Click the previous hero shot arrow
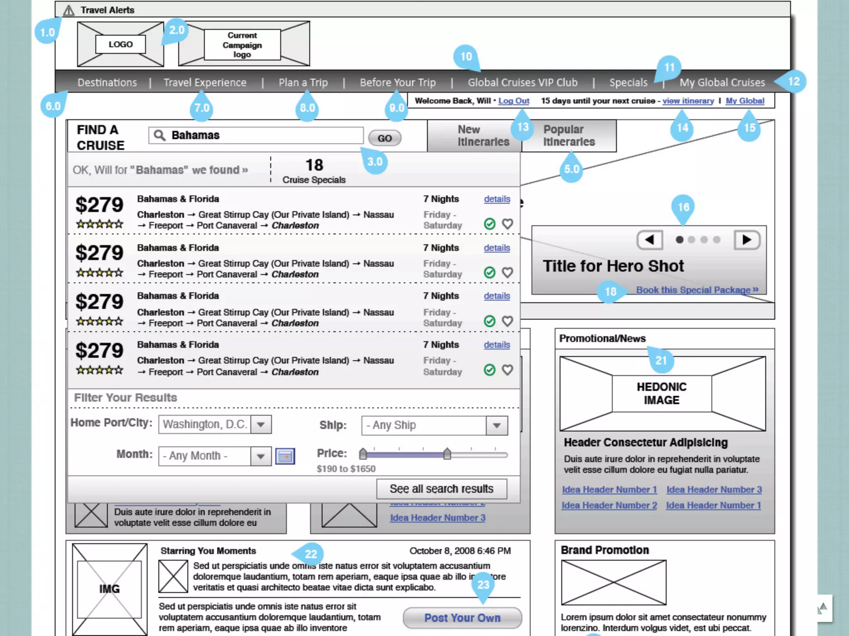Screen dimensions: 849x636 click(x=650, y=240)
